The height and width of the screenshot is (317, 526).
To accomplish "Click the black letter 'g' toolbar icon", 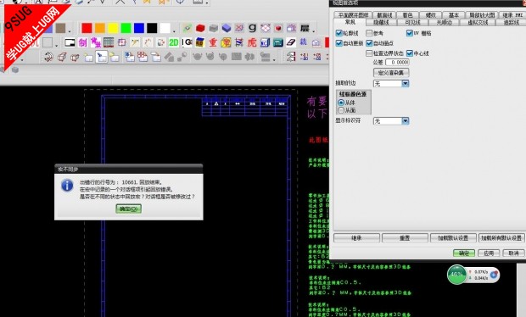I will tap(252, 28).
